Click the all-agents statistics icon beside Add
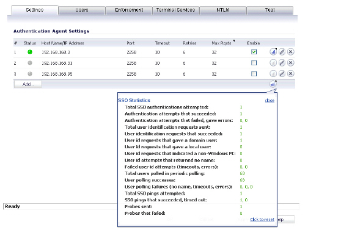The height and width of the screenshot is (238, 352). pos(273,84)
